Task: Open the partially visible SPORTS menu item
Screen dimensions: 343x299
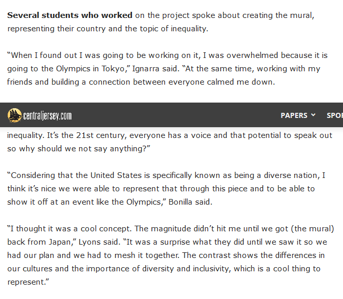Action: point(335,115)
